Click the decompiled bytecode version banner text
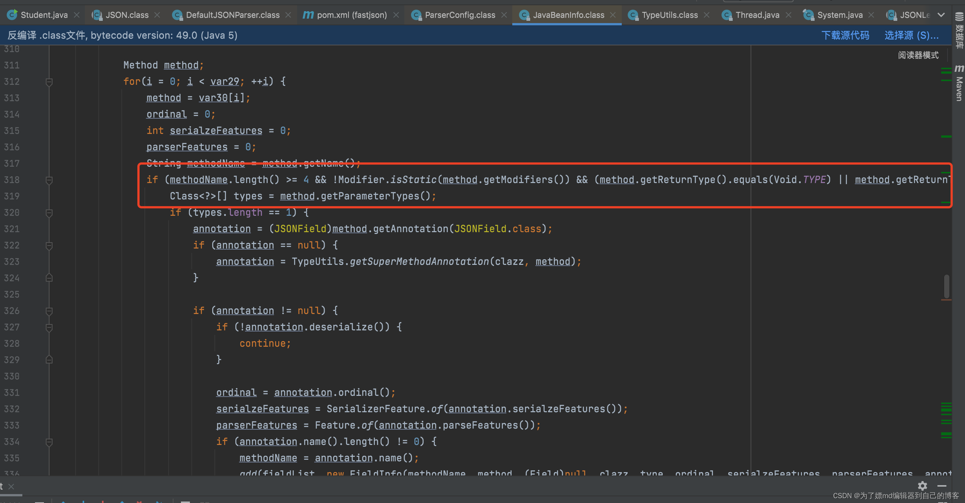The height and width of the screenshot is (503, 965). tap(122, 35)
